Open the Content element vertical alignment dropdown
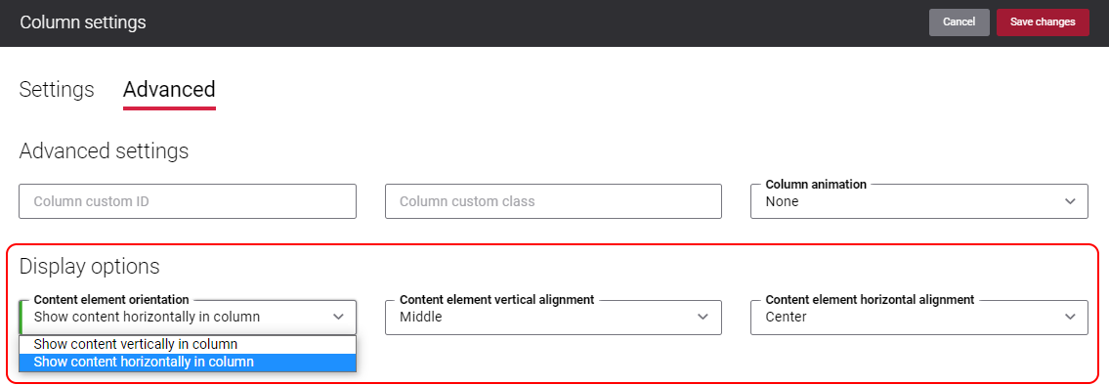1109x385 pixels. tap(553, 317)
